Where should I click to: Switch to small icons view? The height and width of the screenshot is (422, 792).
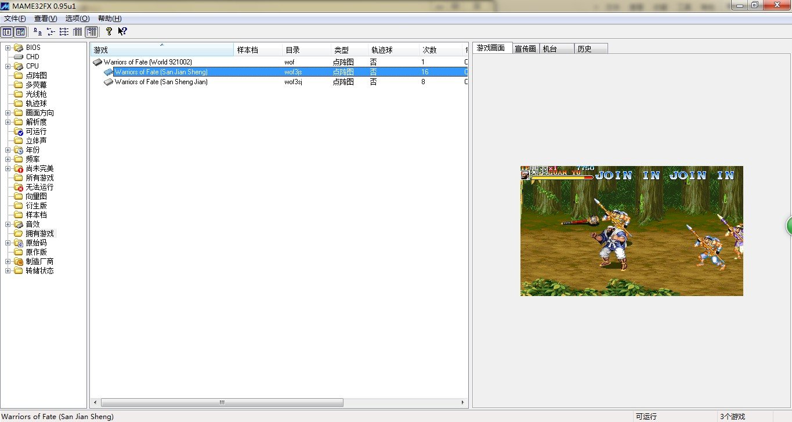[x=50, y=32]
